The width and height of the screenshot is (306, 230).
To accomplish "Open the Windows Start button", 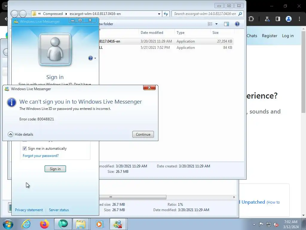I will click(8, 224).
